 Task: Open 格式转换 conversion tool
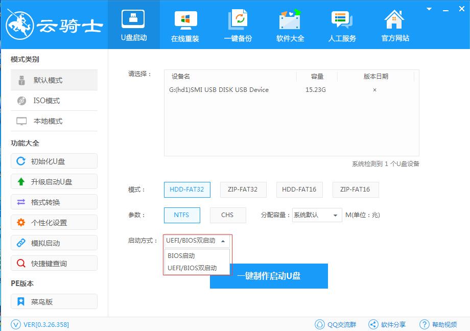click(x=54, y=202)
